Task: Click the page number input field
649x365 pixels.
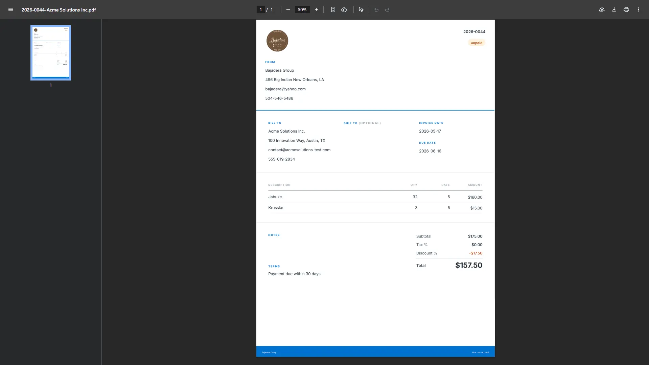Action: tap(260, 9)
